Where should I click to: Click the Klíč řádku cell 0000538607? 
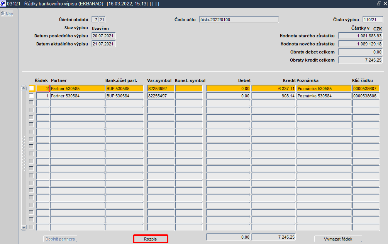pyautogui.click(x=366, y=88)
